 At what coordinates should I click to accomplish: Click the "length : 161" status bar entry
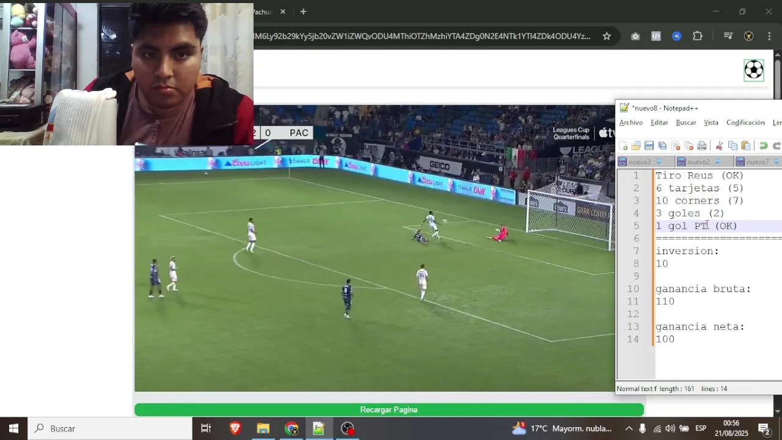click(x=676, y=389)
